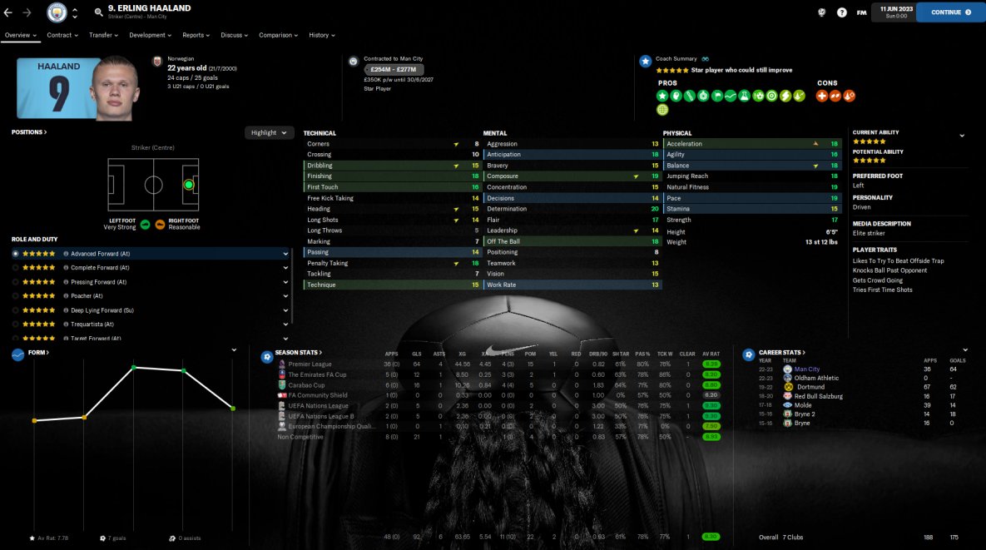Expand the Complete Forward (At) role row
The height and width of the screenshot is (550, 986).
click(x=285, y=268)
